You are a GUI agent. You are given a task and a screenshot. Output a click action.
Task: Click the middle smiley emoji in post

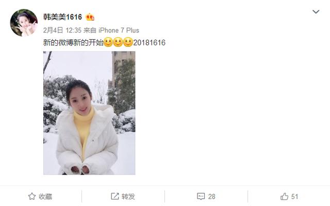click(118, 42)
